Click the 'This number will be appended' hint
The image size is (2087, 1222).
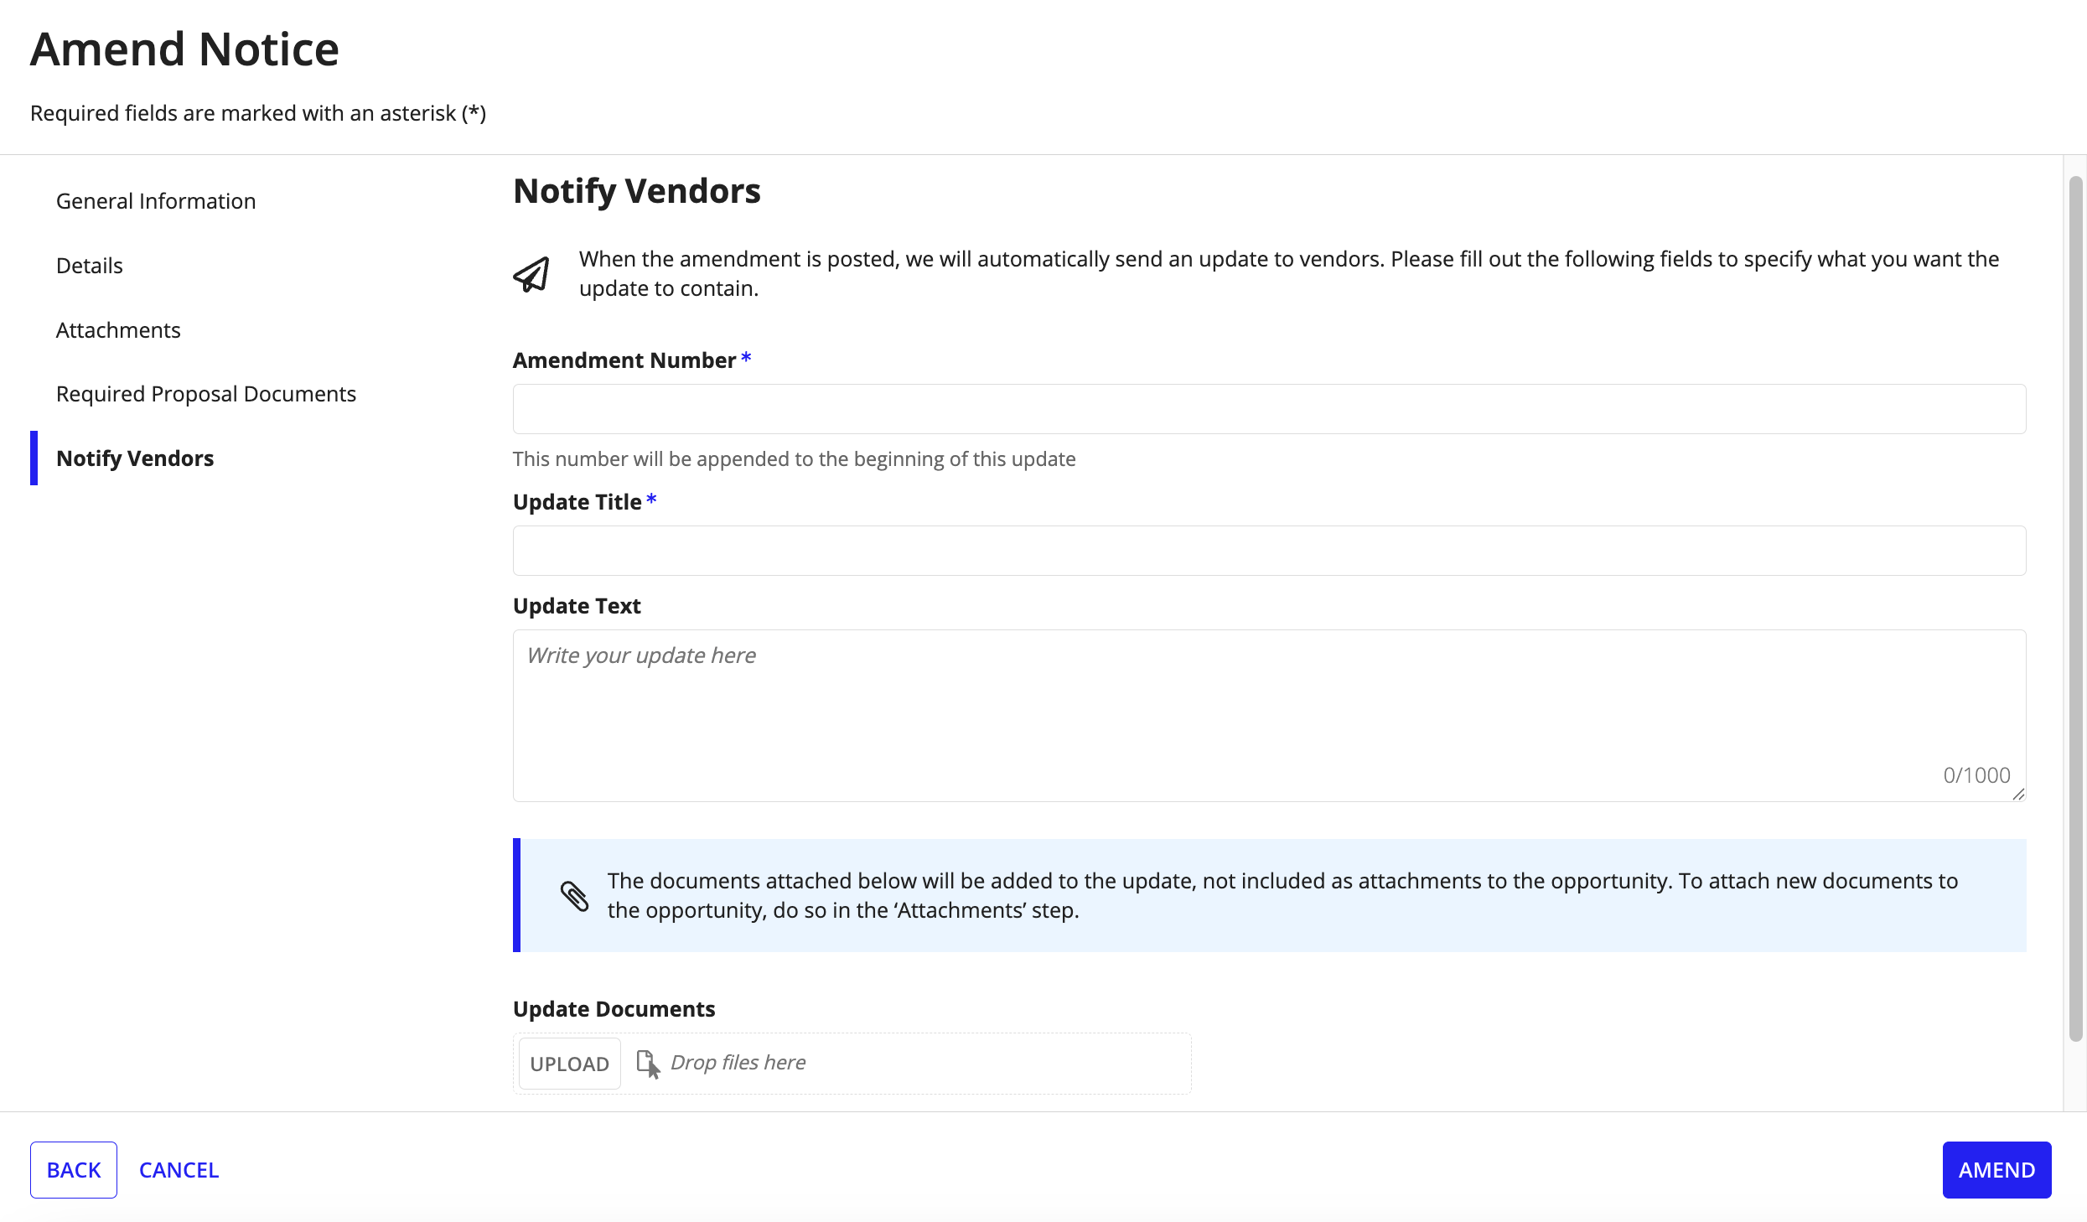pos(795,459)
